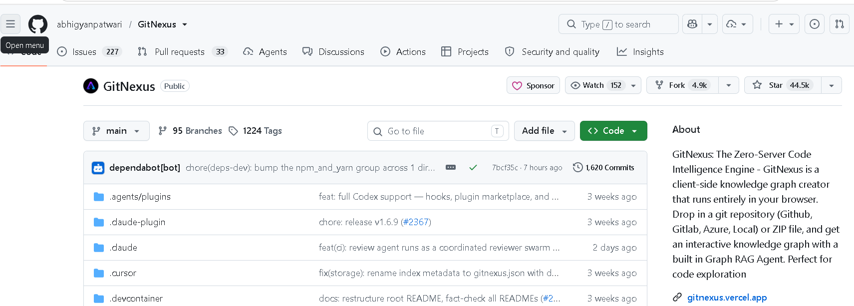Click the dependabot avatar icon
This screenshot has height=306, width=854.
pos(98,168)
